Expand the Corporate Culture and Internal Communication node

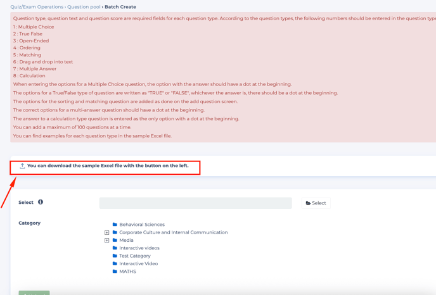(106, 232)
